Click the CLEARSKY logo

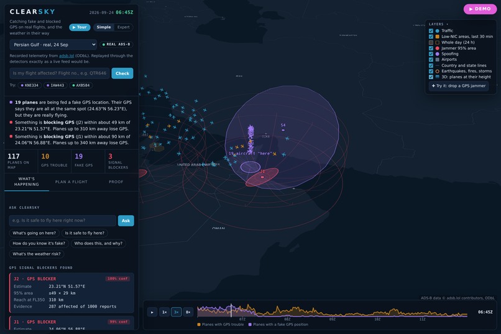[32, 12]
